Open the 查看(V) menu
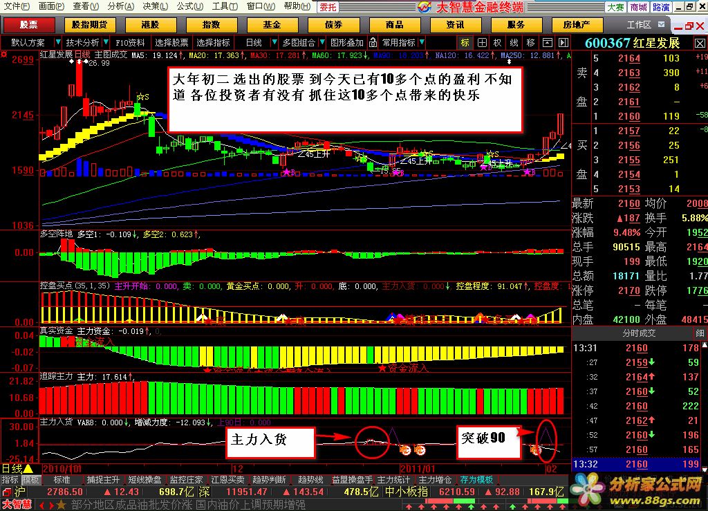The image size is (708, 511). click(86, 6)
